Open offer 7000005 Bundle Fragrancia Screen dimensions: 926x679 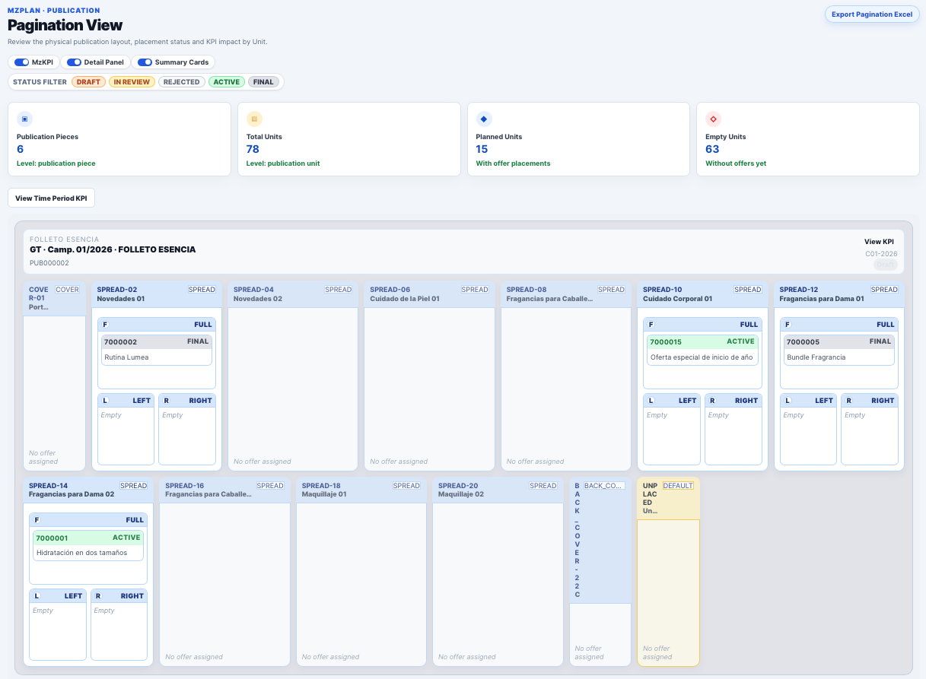(x=839, y=350)
